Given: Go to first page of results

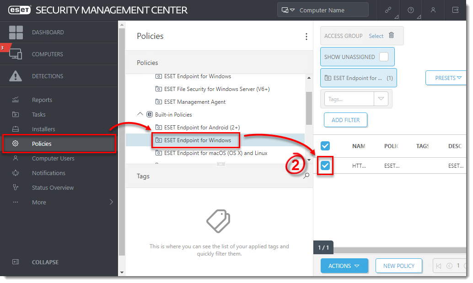Looking at the screenshot, I should pos(439,266).
